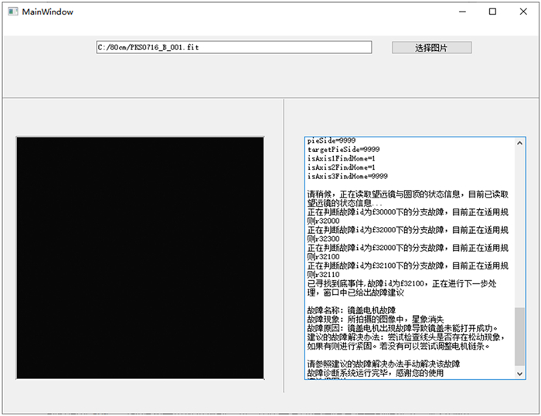The width and height of the screenshot is (541, 416).
Task: Click the 选择图片 button
Action: tap(431, 48)
